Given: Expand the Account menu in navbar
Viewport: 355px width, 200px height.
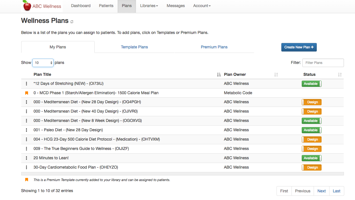Looking at the screenshot, I should tap(202, 6).
